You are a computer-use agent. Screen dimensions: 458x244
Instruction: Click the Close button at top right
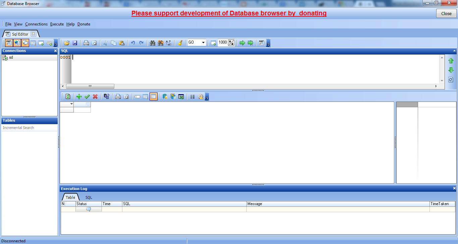446,13
